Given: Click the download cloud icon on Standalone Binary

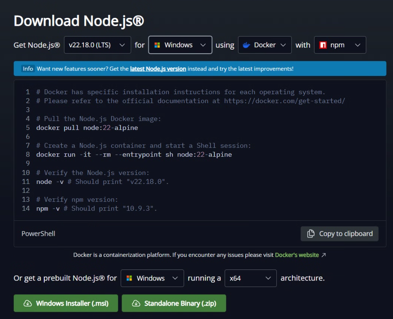Looking at the screenshot, I should pos(136,303).
